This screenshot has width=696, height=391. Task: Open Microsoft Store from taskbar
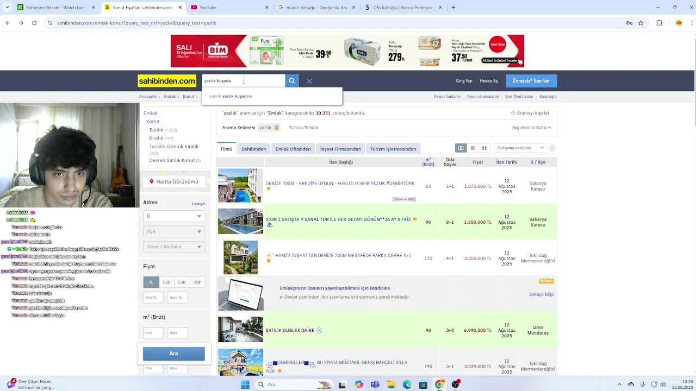tap(423, 384)
